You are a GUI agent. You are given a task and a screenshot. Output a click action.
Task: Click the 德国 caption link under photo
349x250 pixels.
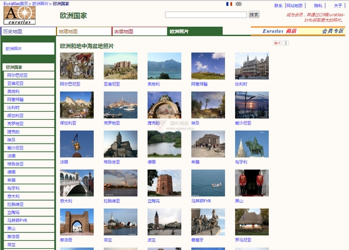tap(152, 162)
